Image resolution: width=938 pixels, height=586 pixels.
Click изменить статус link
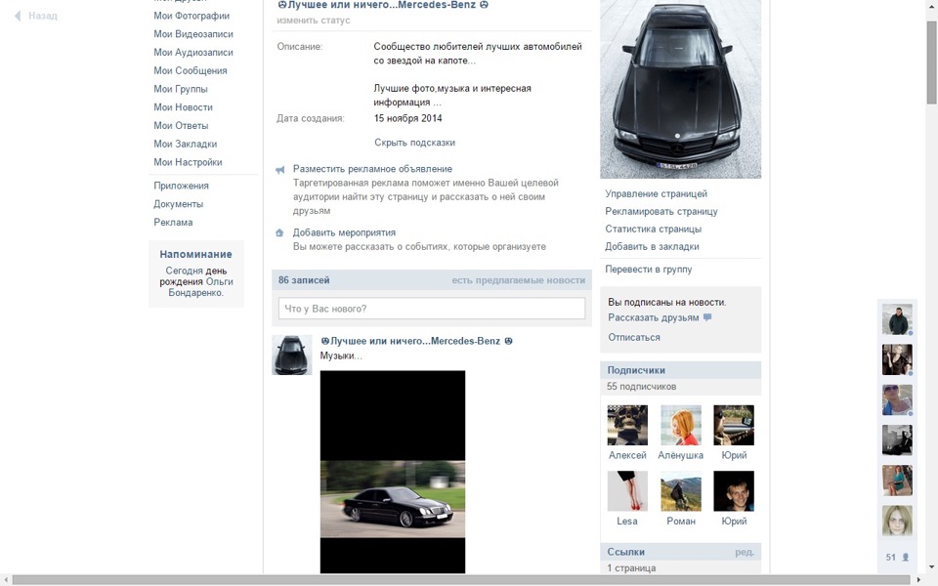(x=314, y=21)
